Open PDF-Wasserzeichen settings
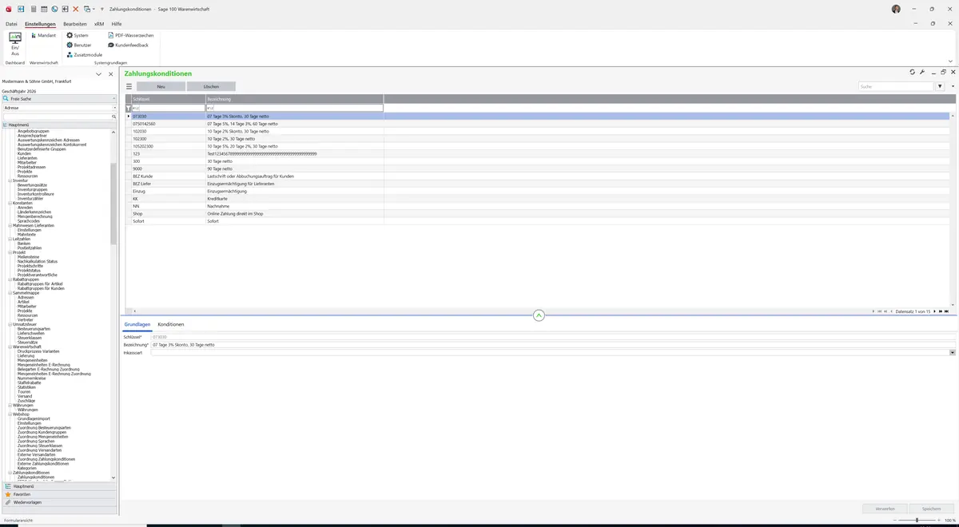The height and width of the screenshot is (527, 959). coord(130,35)
